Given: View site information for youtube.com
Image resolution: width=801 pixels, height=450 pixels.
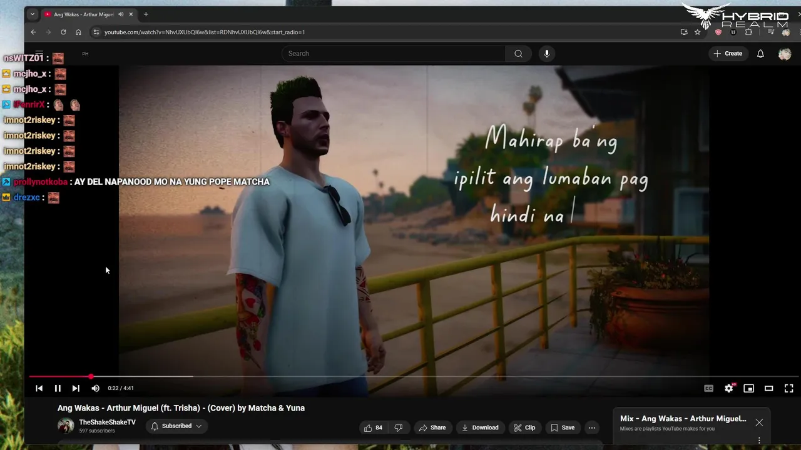Looking at the screenshot, I should (96, 32).
